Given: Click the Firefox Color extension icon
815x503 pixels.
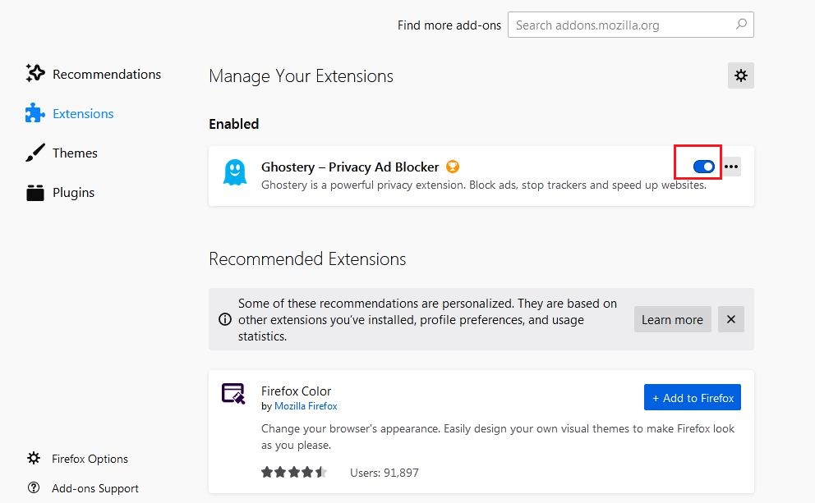Looking at the screenshot, I should 234,394.
